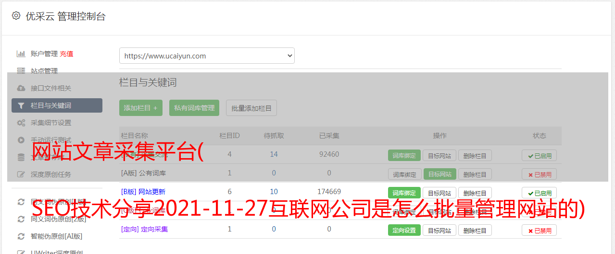The width and height of the screenshot is (615, 254).
Task: Click the 添加栏目 + button
Action: tap(141, 108)
